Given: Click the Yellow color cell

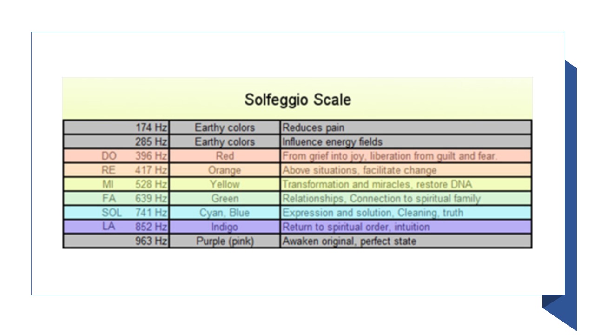Looking at the screenshot, I should 225,184.
